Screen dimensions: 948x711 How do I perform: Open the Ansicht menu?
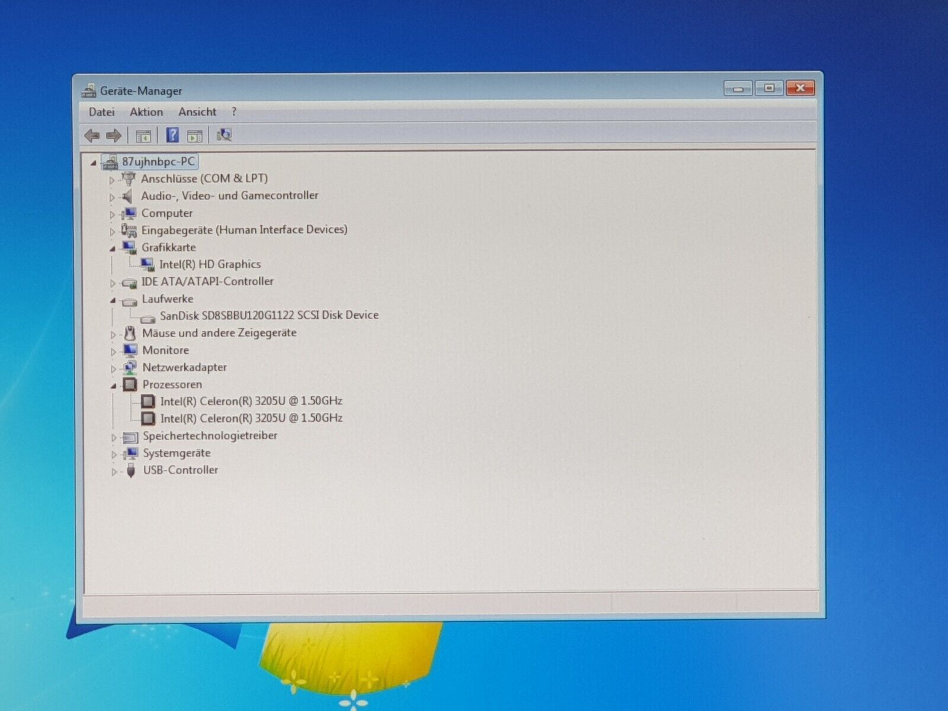pos(197,112)
